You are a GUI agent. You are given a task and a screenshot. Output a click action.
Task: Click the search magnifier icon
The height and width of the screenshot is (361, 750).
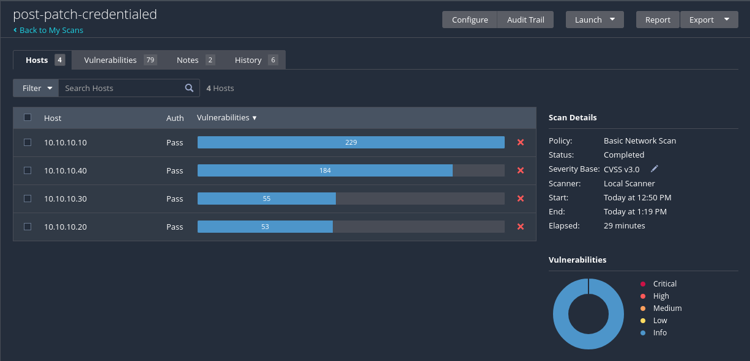pos(190,88)
